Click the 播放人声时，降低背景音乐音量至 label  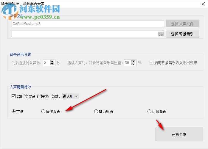point(95,63)
